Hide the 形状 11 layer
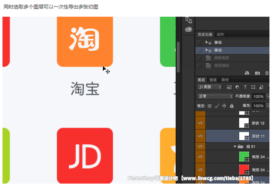 click(x=201, y=136)
